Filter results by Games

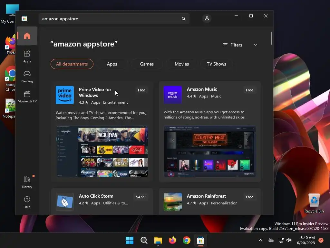(147, 64)
